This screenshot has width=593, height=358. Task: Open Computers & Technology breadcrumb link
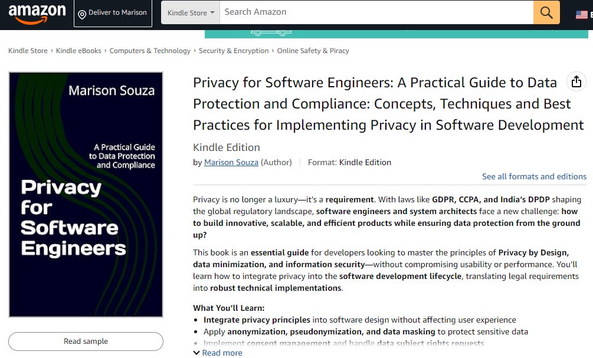point(150,51)
